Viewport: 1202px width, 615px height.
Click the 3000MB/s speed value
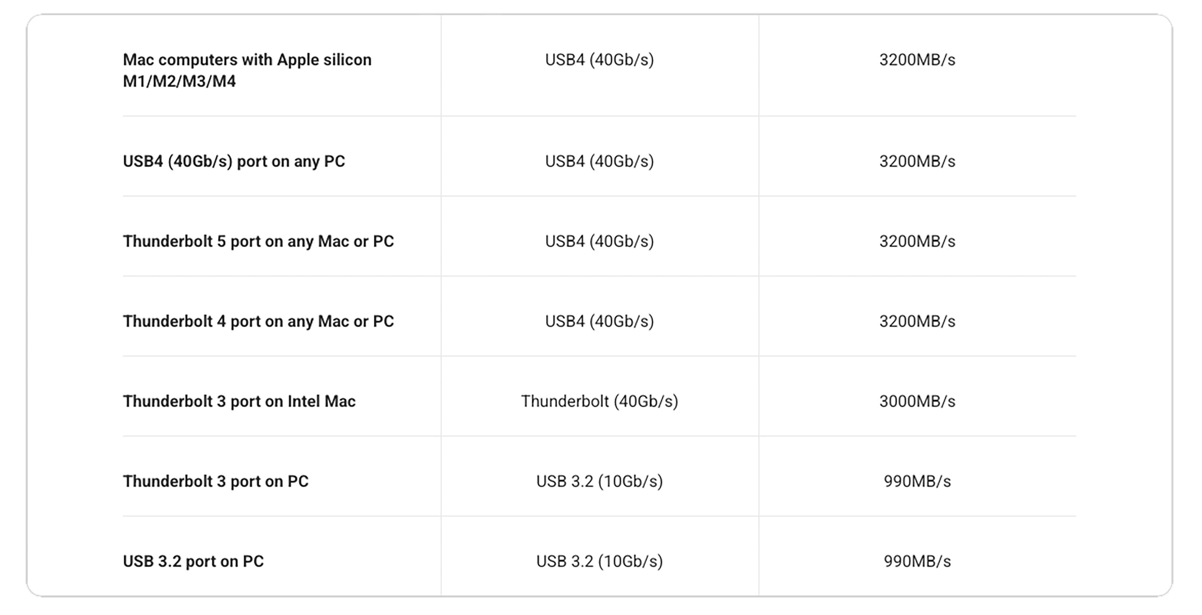coord(917,401)
